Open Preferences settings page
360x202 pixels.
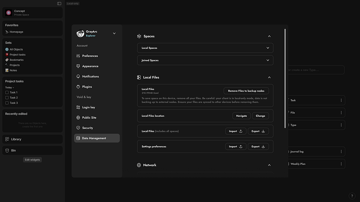(97, 56)
